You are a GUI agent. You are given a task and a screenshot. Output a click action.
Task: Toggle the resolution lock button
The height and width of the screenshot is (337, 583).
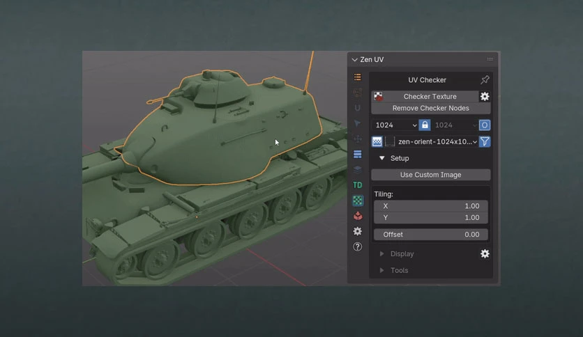tap(425, 125)
